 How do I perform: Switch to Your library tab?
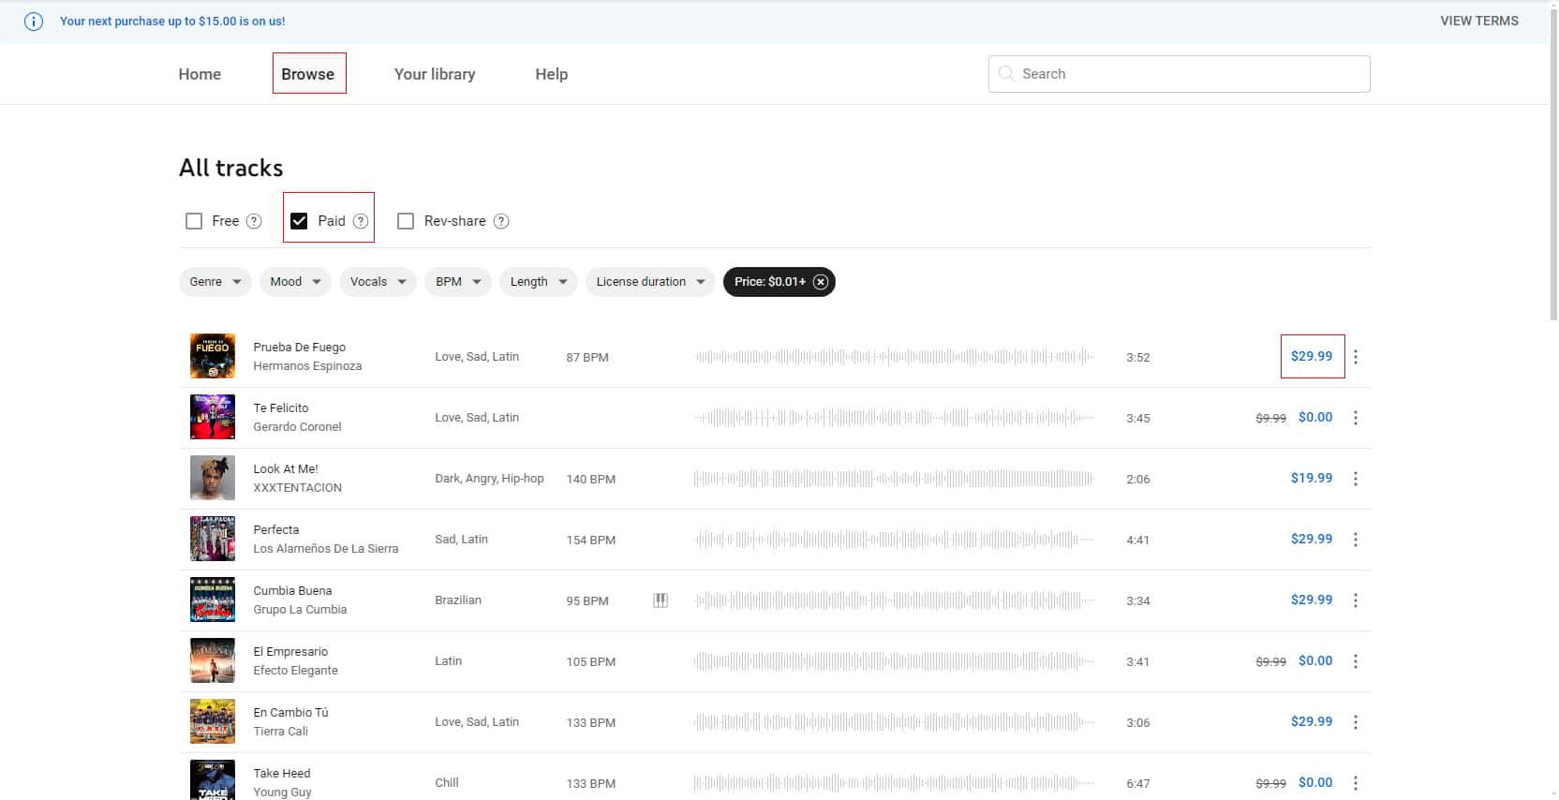click(435, 74)
